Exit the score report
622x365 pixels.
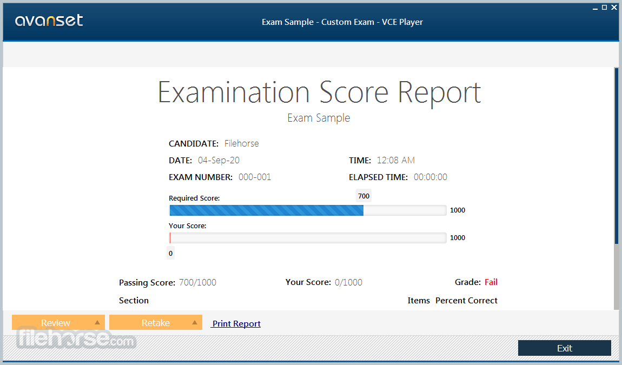tap(565, 348)
